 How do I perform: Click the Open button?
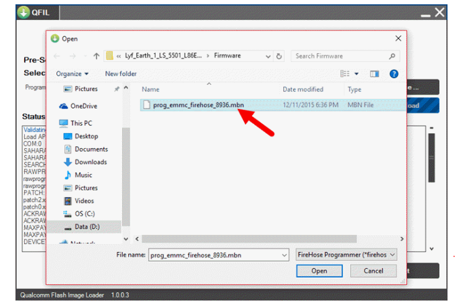click(x=319, y=271)
